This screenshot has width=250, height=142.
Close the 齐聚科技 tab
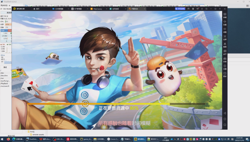144,9
